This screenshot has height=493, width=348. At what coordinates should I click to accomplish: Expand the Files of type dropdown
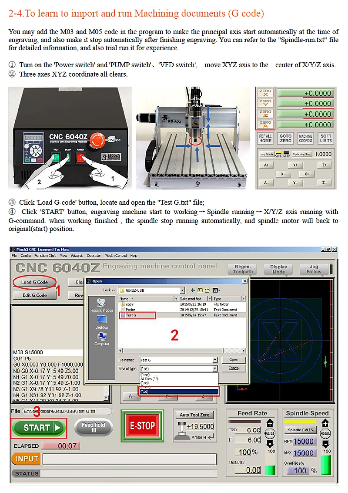point(215,368)
